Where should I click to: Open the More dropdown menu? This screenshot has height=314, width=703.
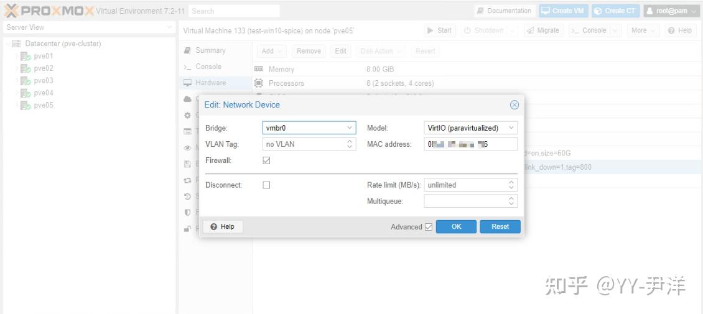pos(643,30)
